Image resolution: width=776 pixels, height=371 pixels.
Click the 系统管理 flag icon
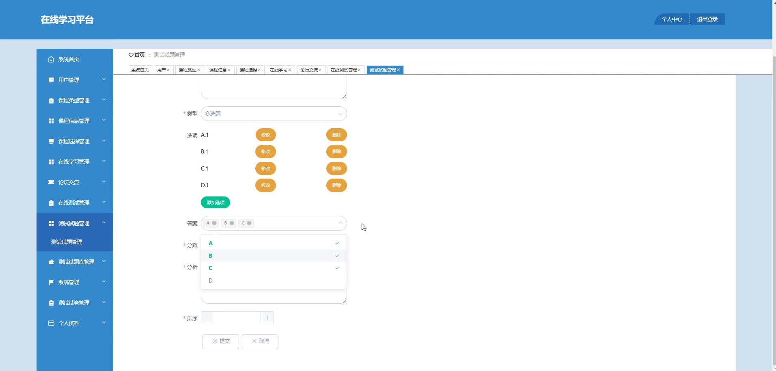[x=51, y=282]
